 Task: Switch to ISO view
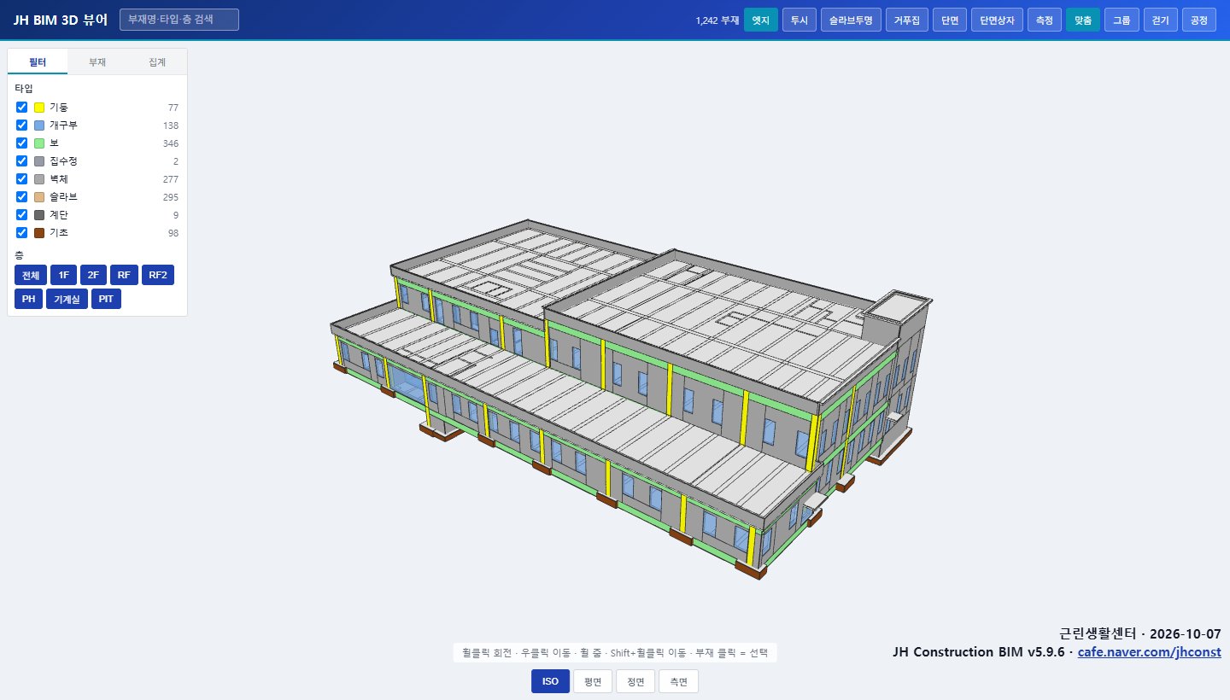click(x=550, y=681)
